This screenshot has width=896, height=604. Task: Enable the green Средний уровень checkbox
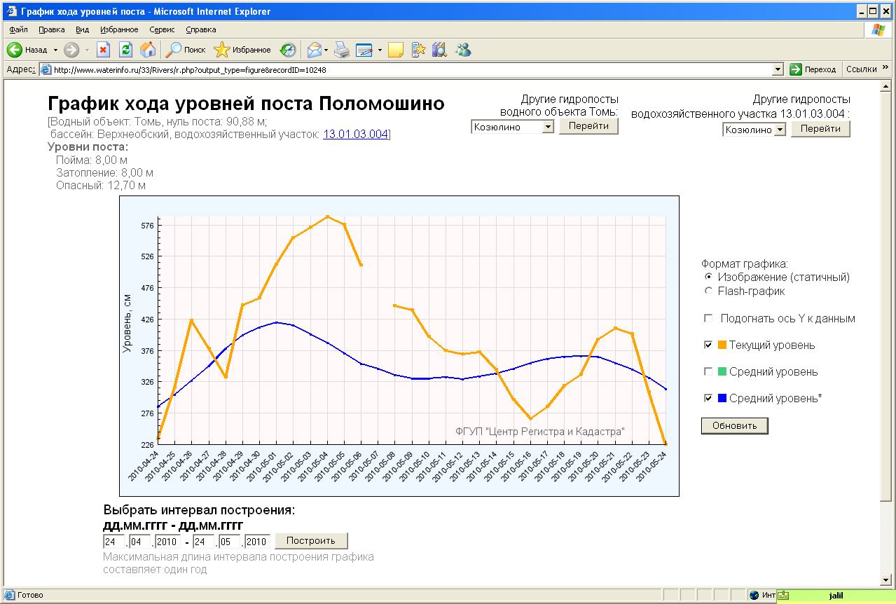(x=708, y=372)
